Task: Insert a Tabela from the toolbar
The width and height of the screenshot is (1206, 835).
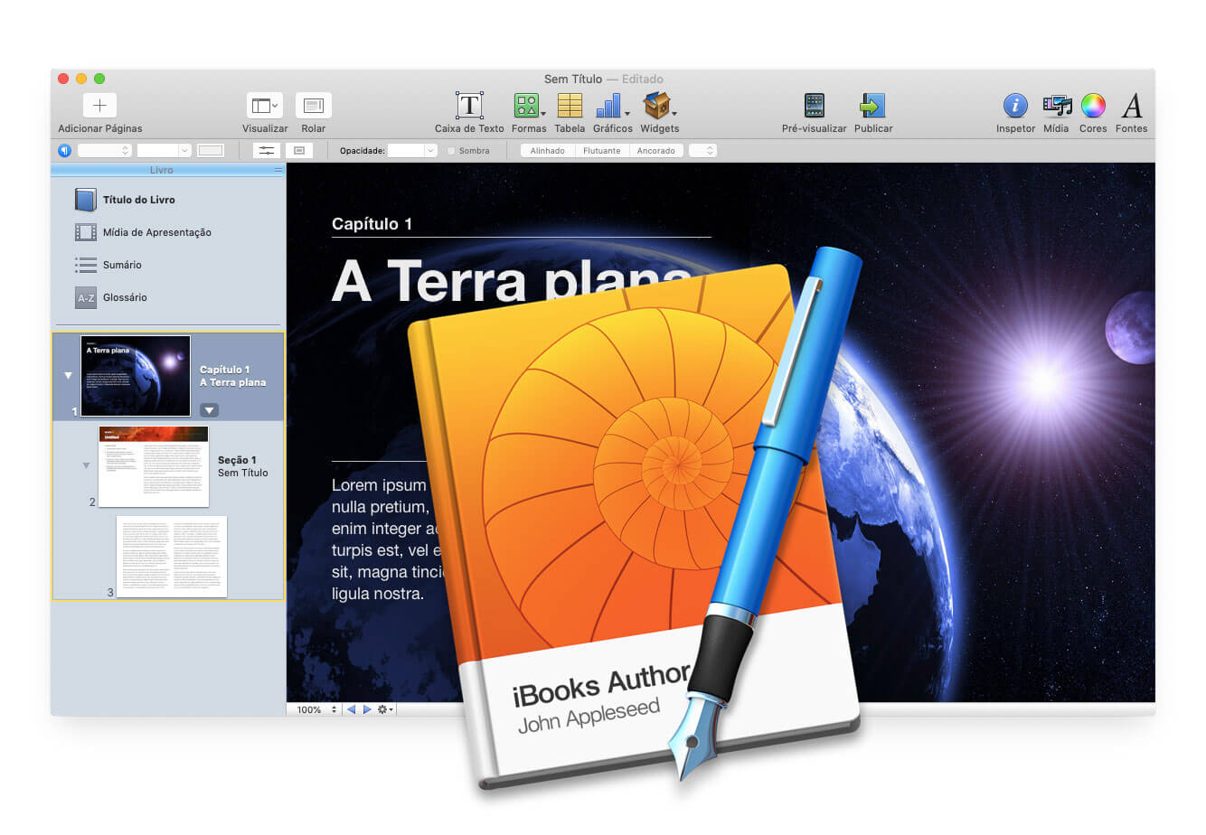Action: [x=570, y=106]
